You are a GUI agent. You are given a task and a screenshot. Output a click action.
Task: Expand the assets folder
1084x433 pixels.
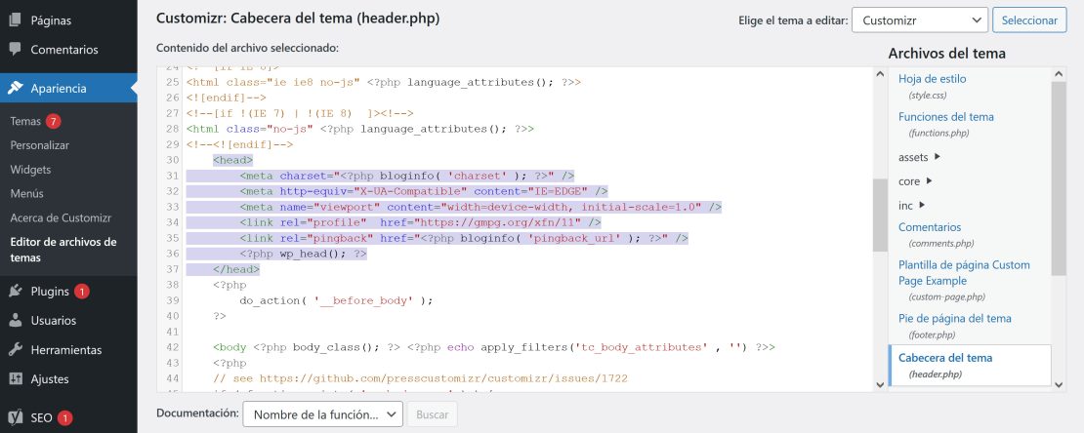[x=920, y=157]
